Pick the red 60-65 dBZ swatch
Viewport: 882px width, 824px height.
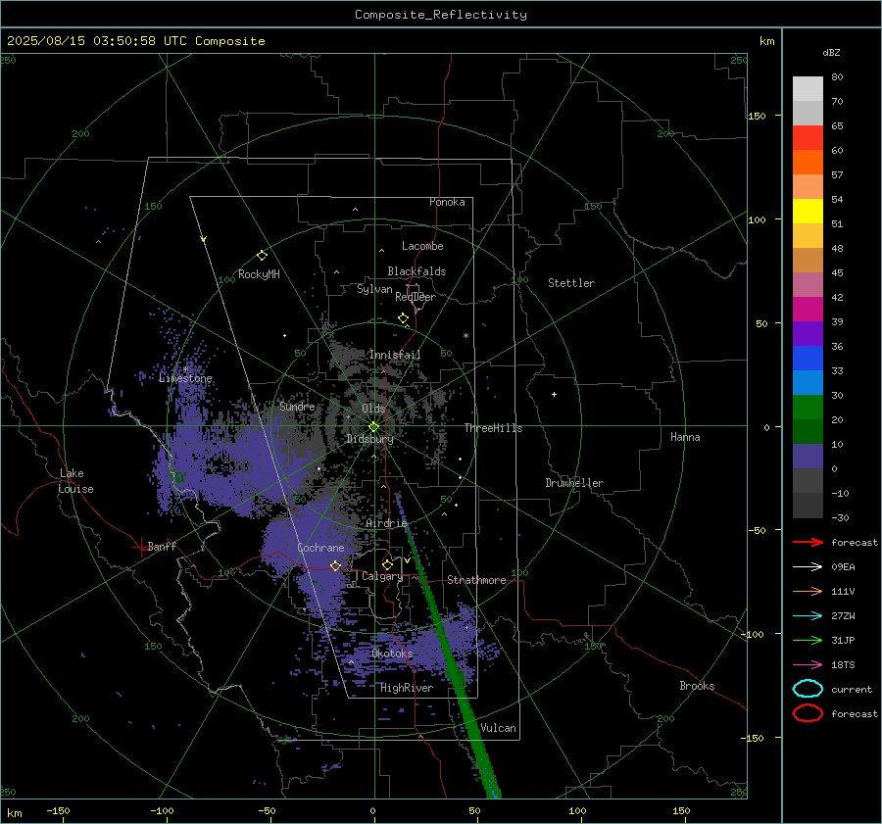pos(808,137)
